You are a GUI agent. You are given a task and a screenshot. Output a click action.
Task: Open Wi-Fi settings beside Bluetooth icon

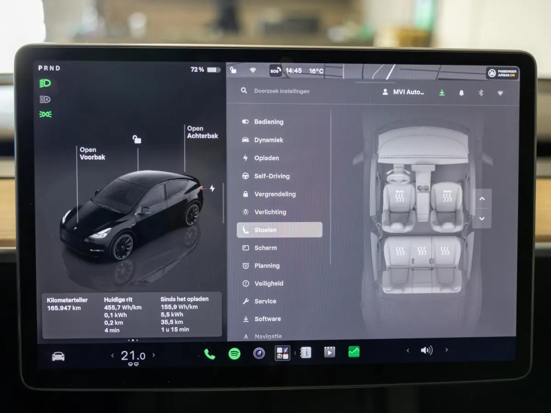pyautogui.click(x=500, y=93)
